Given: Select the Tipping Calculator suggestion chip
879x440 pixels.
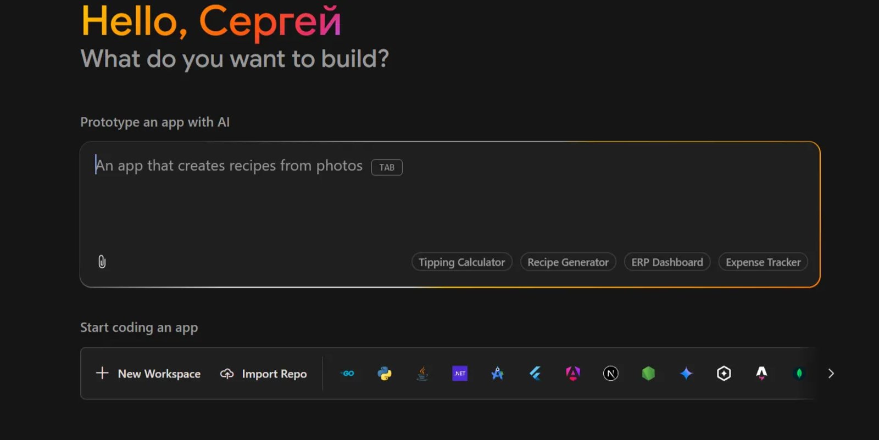Looking at the screenshot, I should (x=461, y=262).
